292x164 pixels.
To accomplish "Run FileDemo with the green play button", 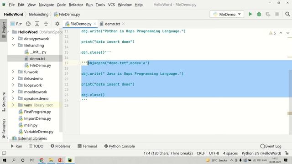I will (x=250, y=14).
